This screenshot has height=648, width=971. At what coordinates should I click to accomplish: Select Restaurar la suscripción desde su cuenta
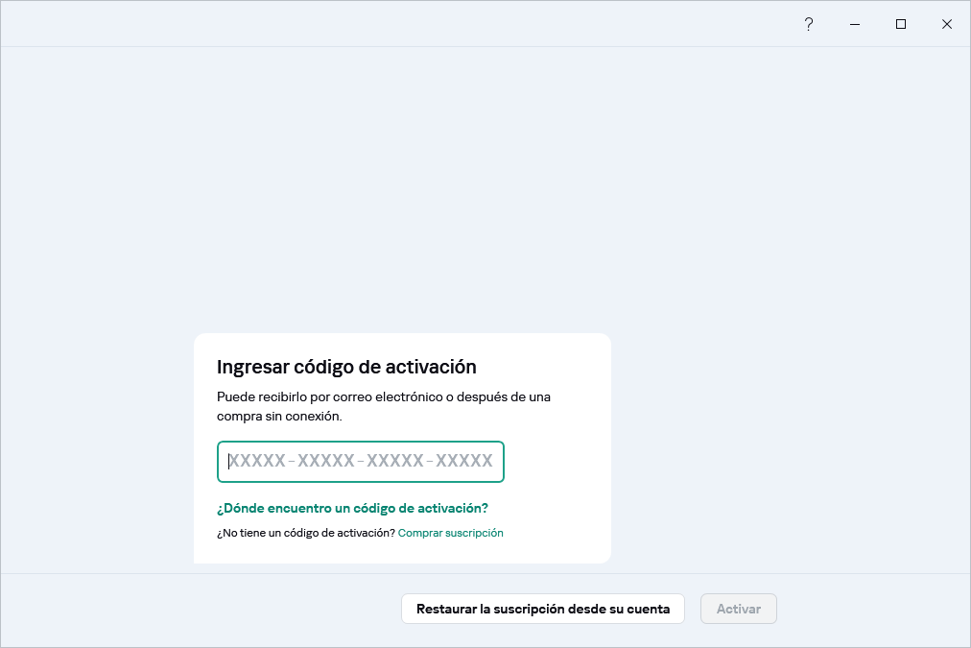(x=542, y=608)
